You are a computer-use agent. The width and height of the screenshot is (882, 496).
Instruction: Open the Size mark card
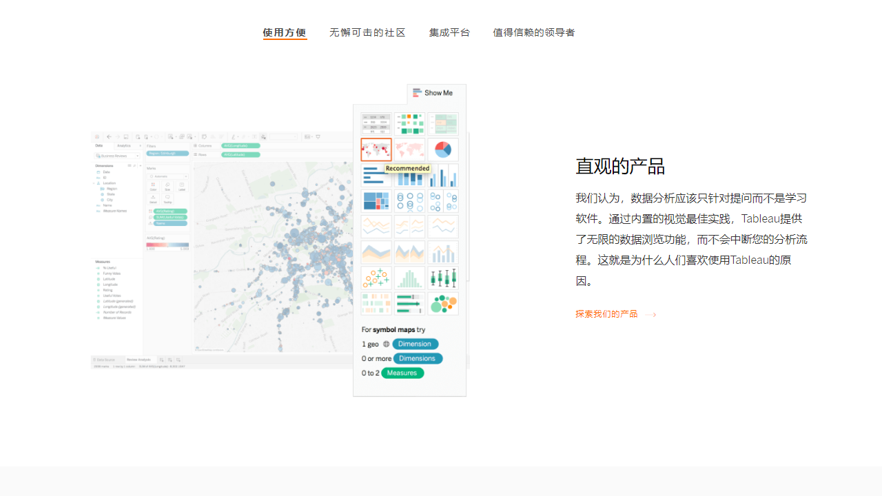coord(167,186)
